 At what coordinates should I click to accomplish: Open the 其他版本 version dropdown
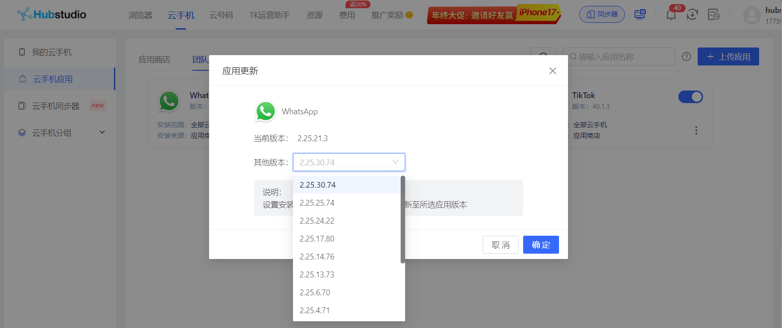pos(349,162)
